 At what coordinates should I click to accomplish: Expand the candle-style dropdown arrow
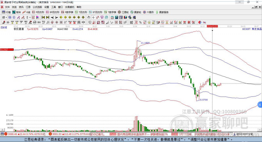pyautogui.click(x=30, y=17)
